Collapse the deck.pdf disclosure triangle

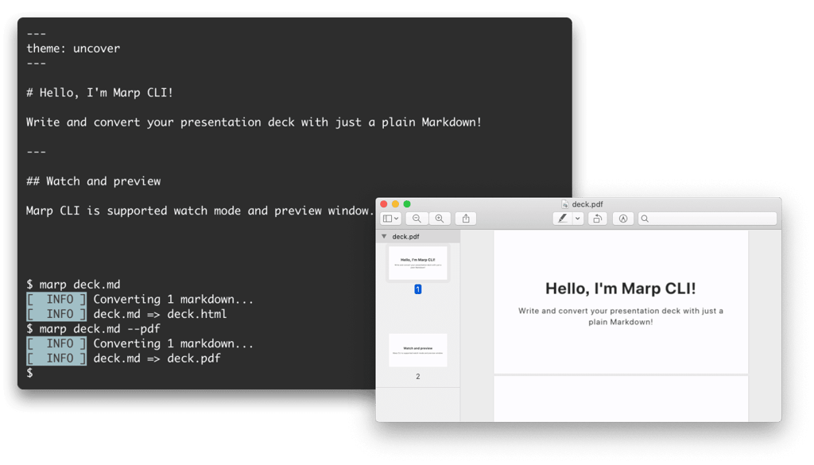[x=385, y=237]
